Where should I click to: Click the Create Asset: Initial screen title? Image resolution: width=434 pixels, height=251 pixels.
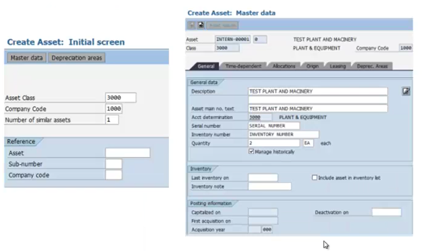pyautogui.click(x=66, y=42)
